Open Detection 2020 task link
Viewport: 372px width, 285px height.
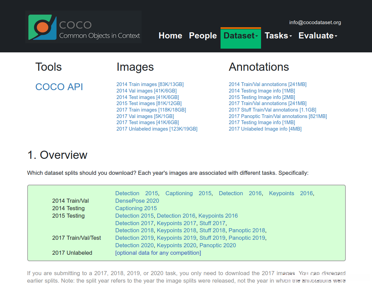134,246
